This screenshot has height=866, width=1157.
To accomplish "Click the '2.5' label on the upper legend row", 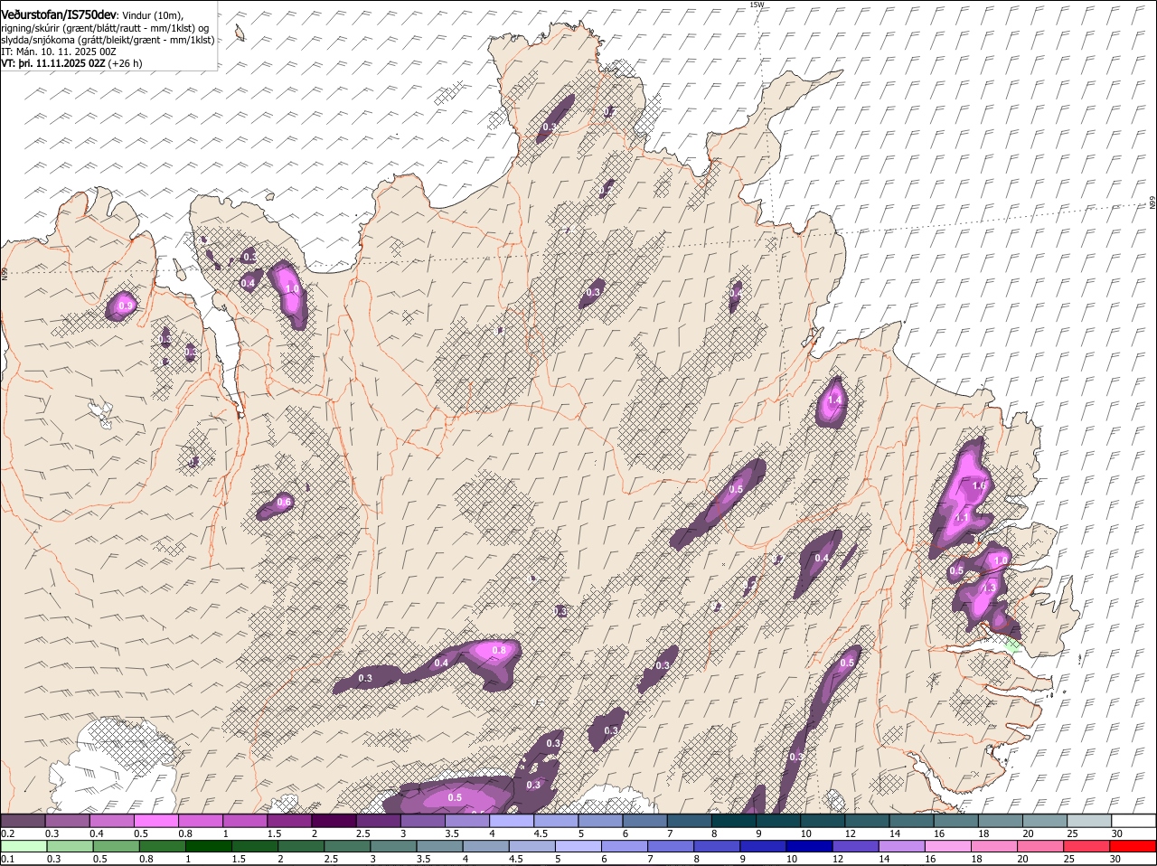I will [x=362, y=833].
